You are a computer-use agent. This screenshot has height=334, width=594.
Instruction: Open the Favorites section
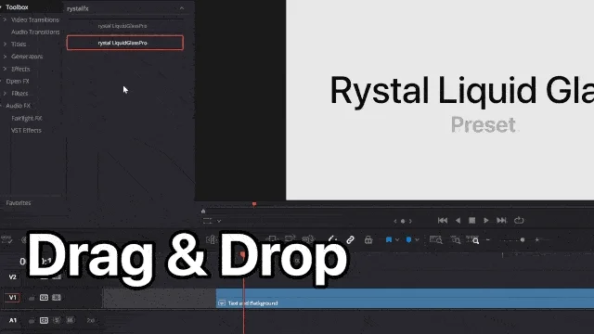point(19,203)
